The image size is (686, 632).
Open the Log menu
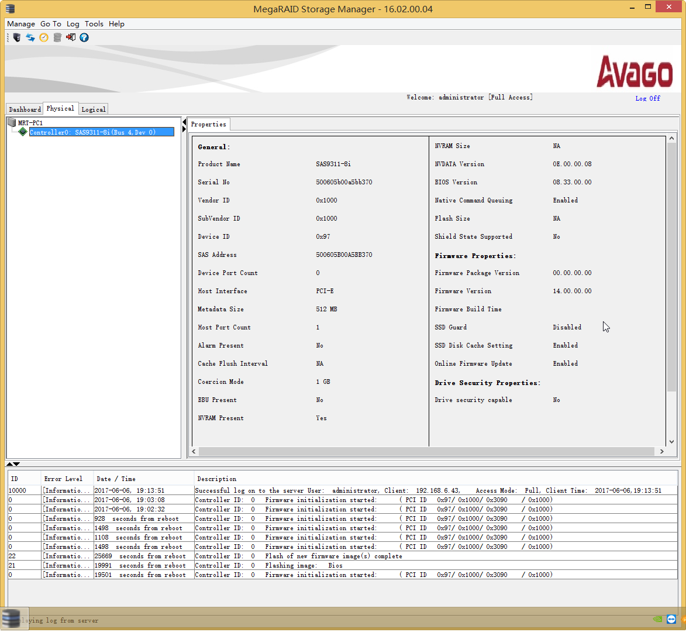[73, 24]
